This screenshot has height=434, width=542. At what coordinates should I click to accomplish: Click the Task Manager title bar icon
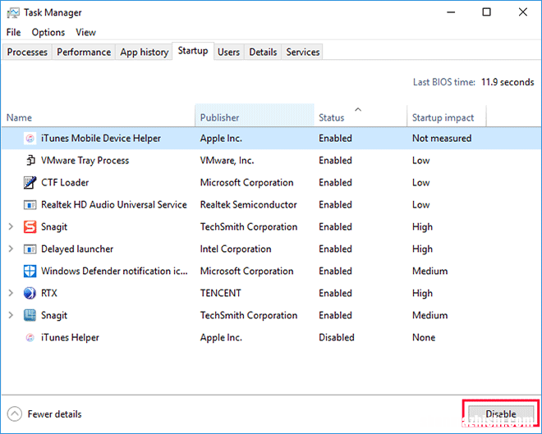(x=13, y=13)
